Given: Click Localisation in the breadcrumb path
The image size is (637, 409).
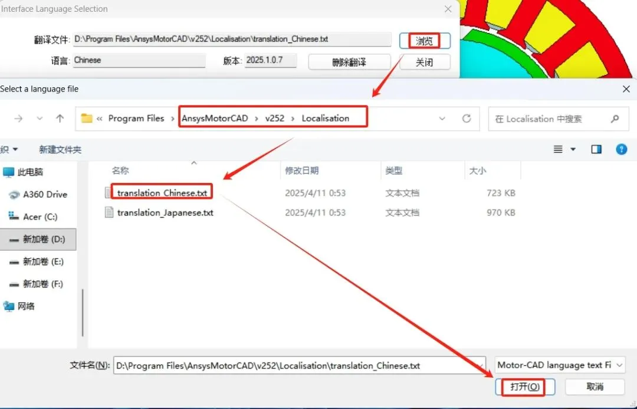Looking at the screenshot, I should click(x=326, y=118).
